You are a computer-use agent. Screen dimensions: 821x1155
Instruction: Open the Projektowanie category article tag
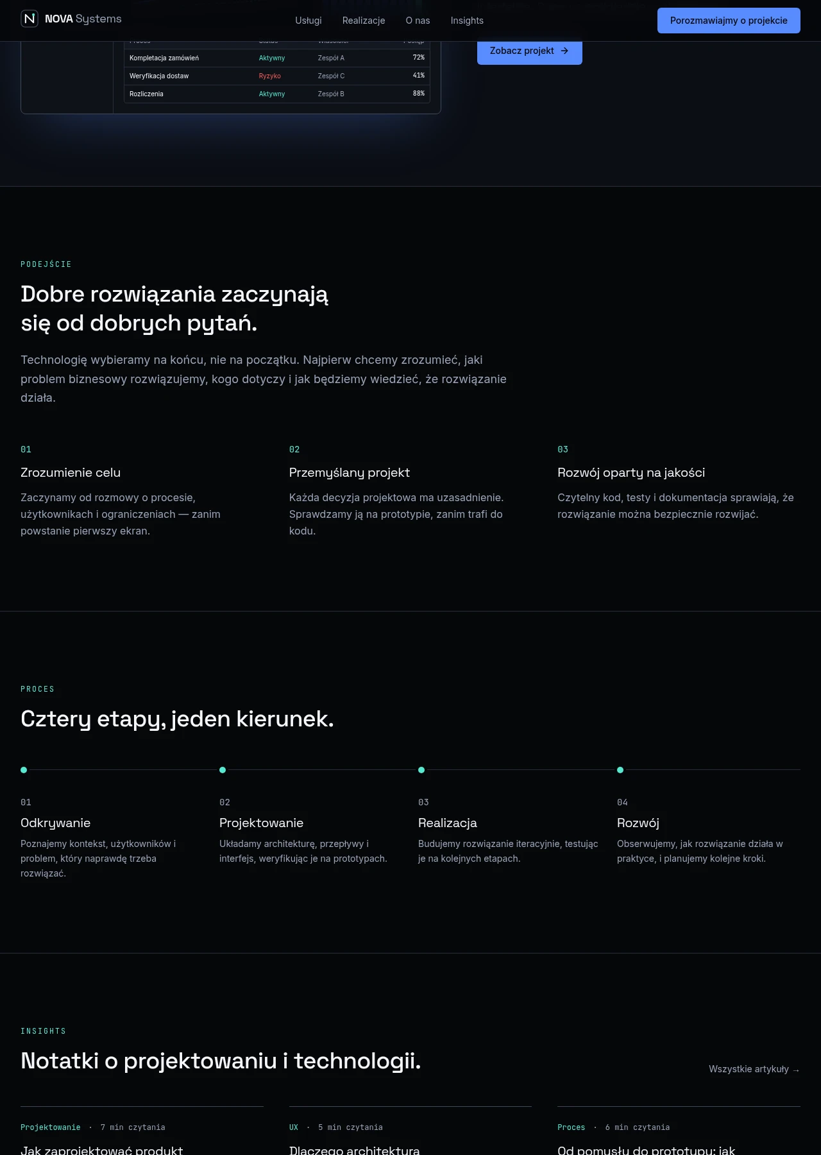(51, 1127)
